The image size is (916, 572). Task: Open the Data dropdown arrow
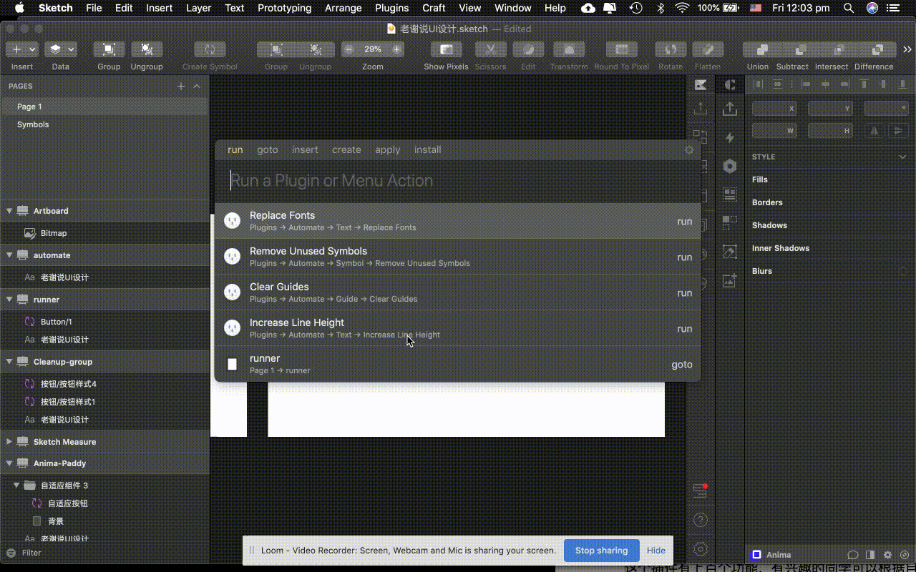(71, 49)
